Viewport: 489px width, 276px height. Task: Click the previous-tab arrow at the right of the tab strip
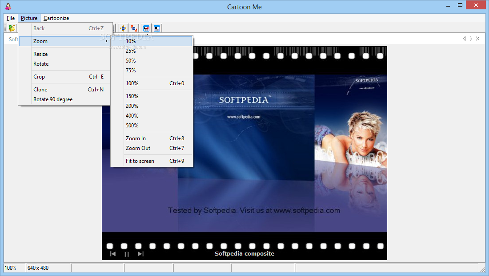click(465, 39)
